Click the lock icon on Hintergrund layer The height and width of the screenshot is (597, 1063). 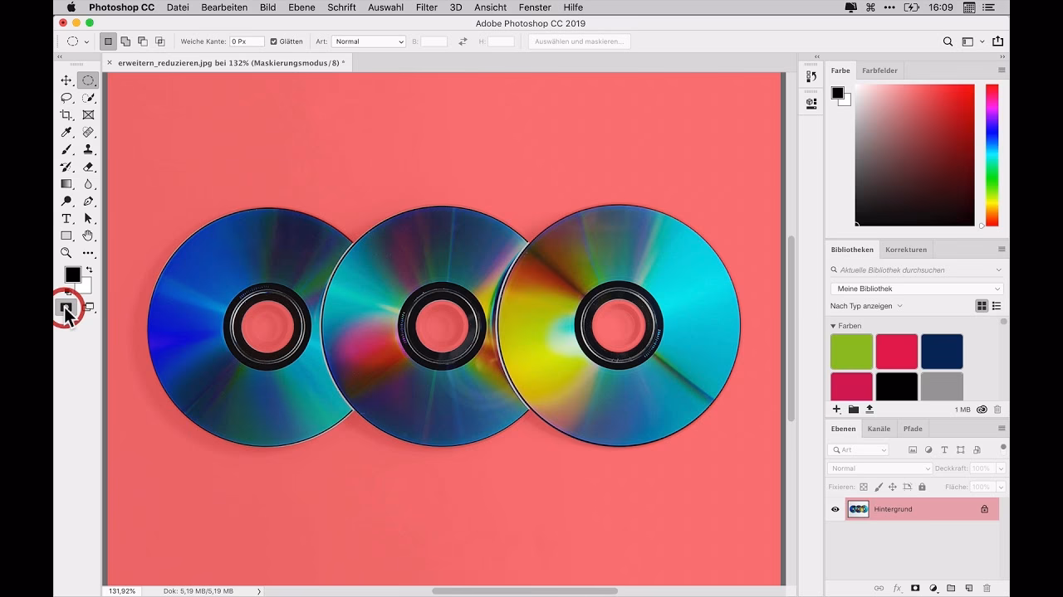pos(984,509)
